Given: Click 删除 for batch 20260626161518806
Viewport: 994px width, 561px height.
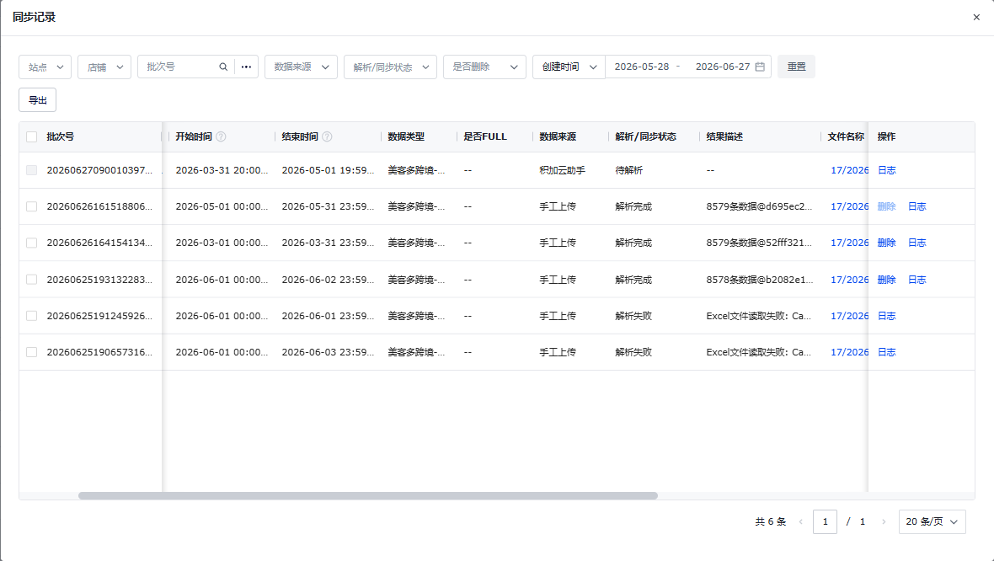Looking at the screenshot, I should (x=887, y=206).
